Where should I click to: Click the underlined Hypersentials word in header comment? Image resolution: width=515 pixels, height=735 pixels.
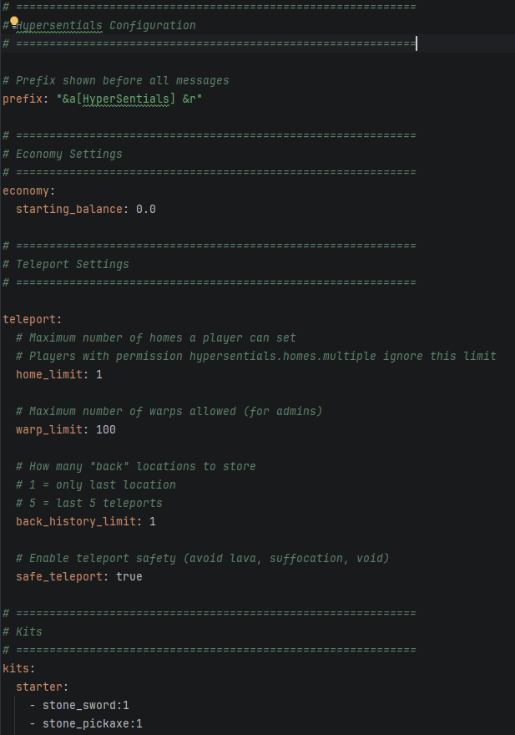(59, 26)
